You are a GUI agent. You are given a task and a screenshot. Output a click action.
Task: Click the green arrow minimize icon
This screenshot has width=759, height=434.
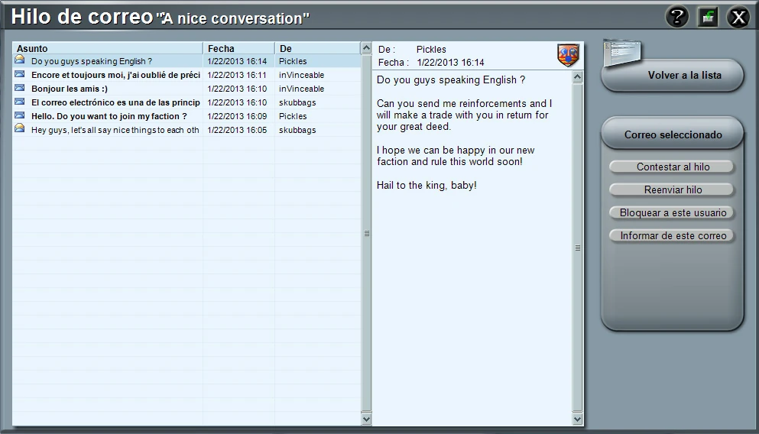coord(708,18)
